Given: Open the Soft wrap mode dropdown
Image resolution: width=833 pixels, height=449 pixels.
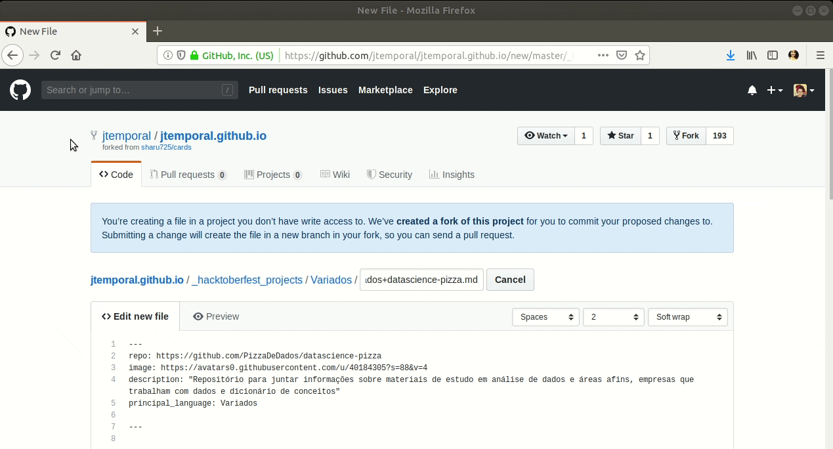Looking at the screenshot, I should [687, 317].
